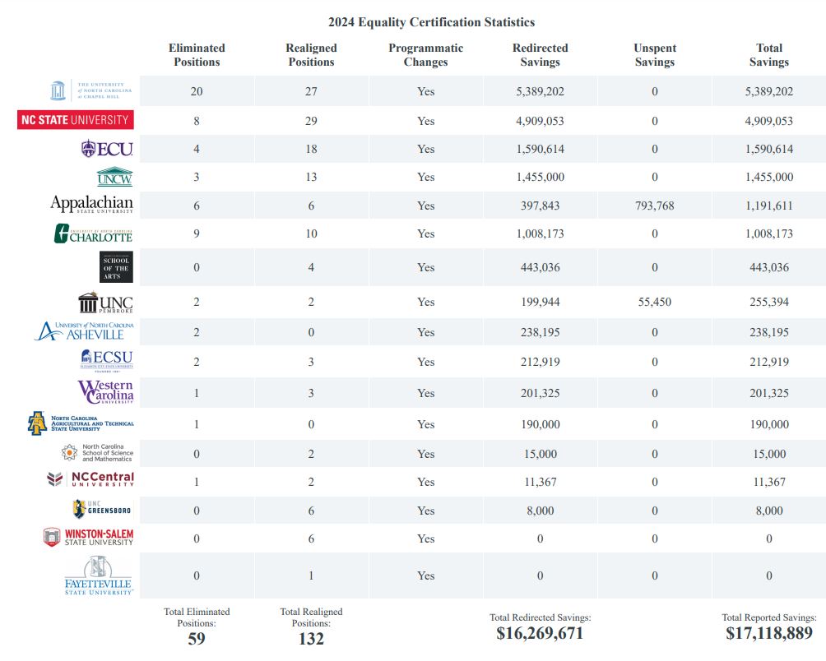Select UNCW realigned positions value 13
This screenshot has width=826, height=661.
(311, 177)
